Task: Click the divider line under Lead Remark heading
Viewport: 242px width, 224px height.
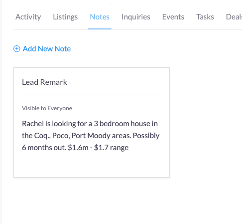Action: 92,94
